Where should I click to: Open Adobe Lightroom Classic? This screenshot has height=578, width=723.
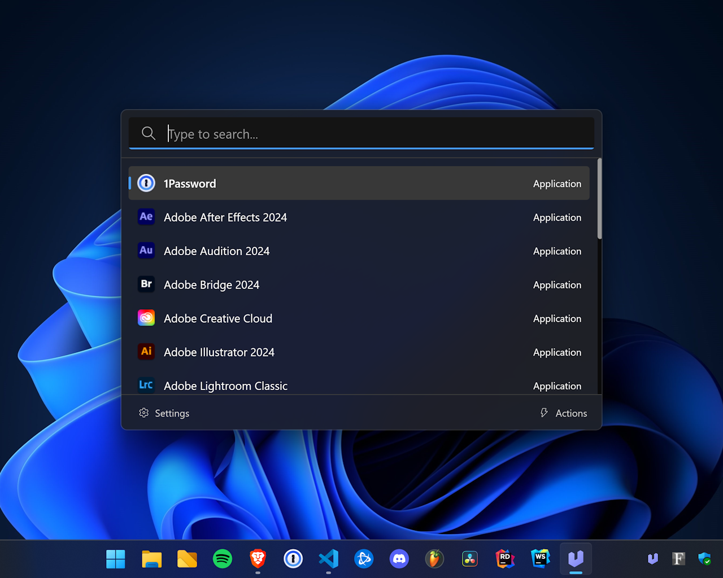coord(225,386)
